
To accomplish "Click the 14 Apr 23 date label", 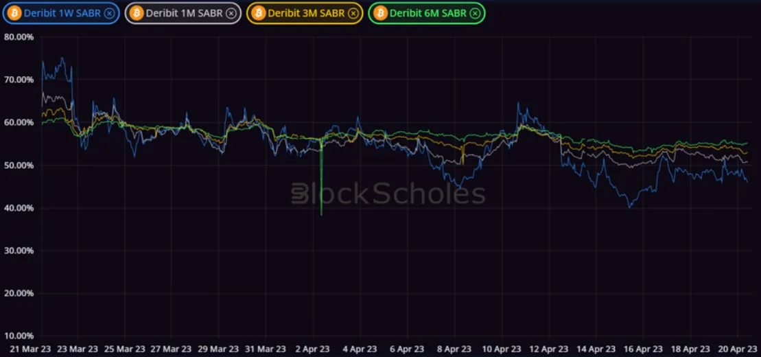I will 596,349.
